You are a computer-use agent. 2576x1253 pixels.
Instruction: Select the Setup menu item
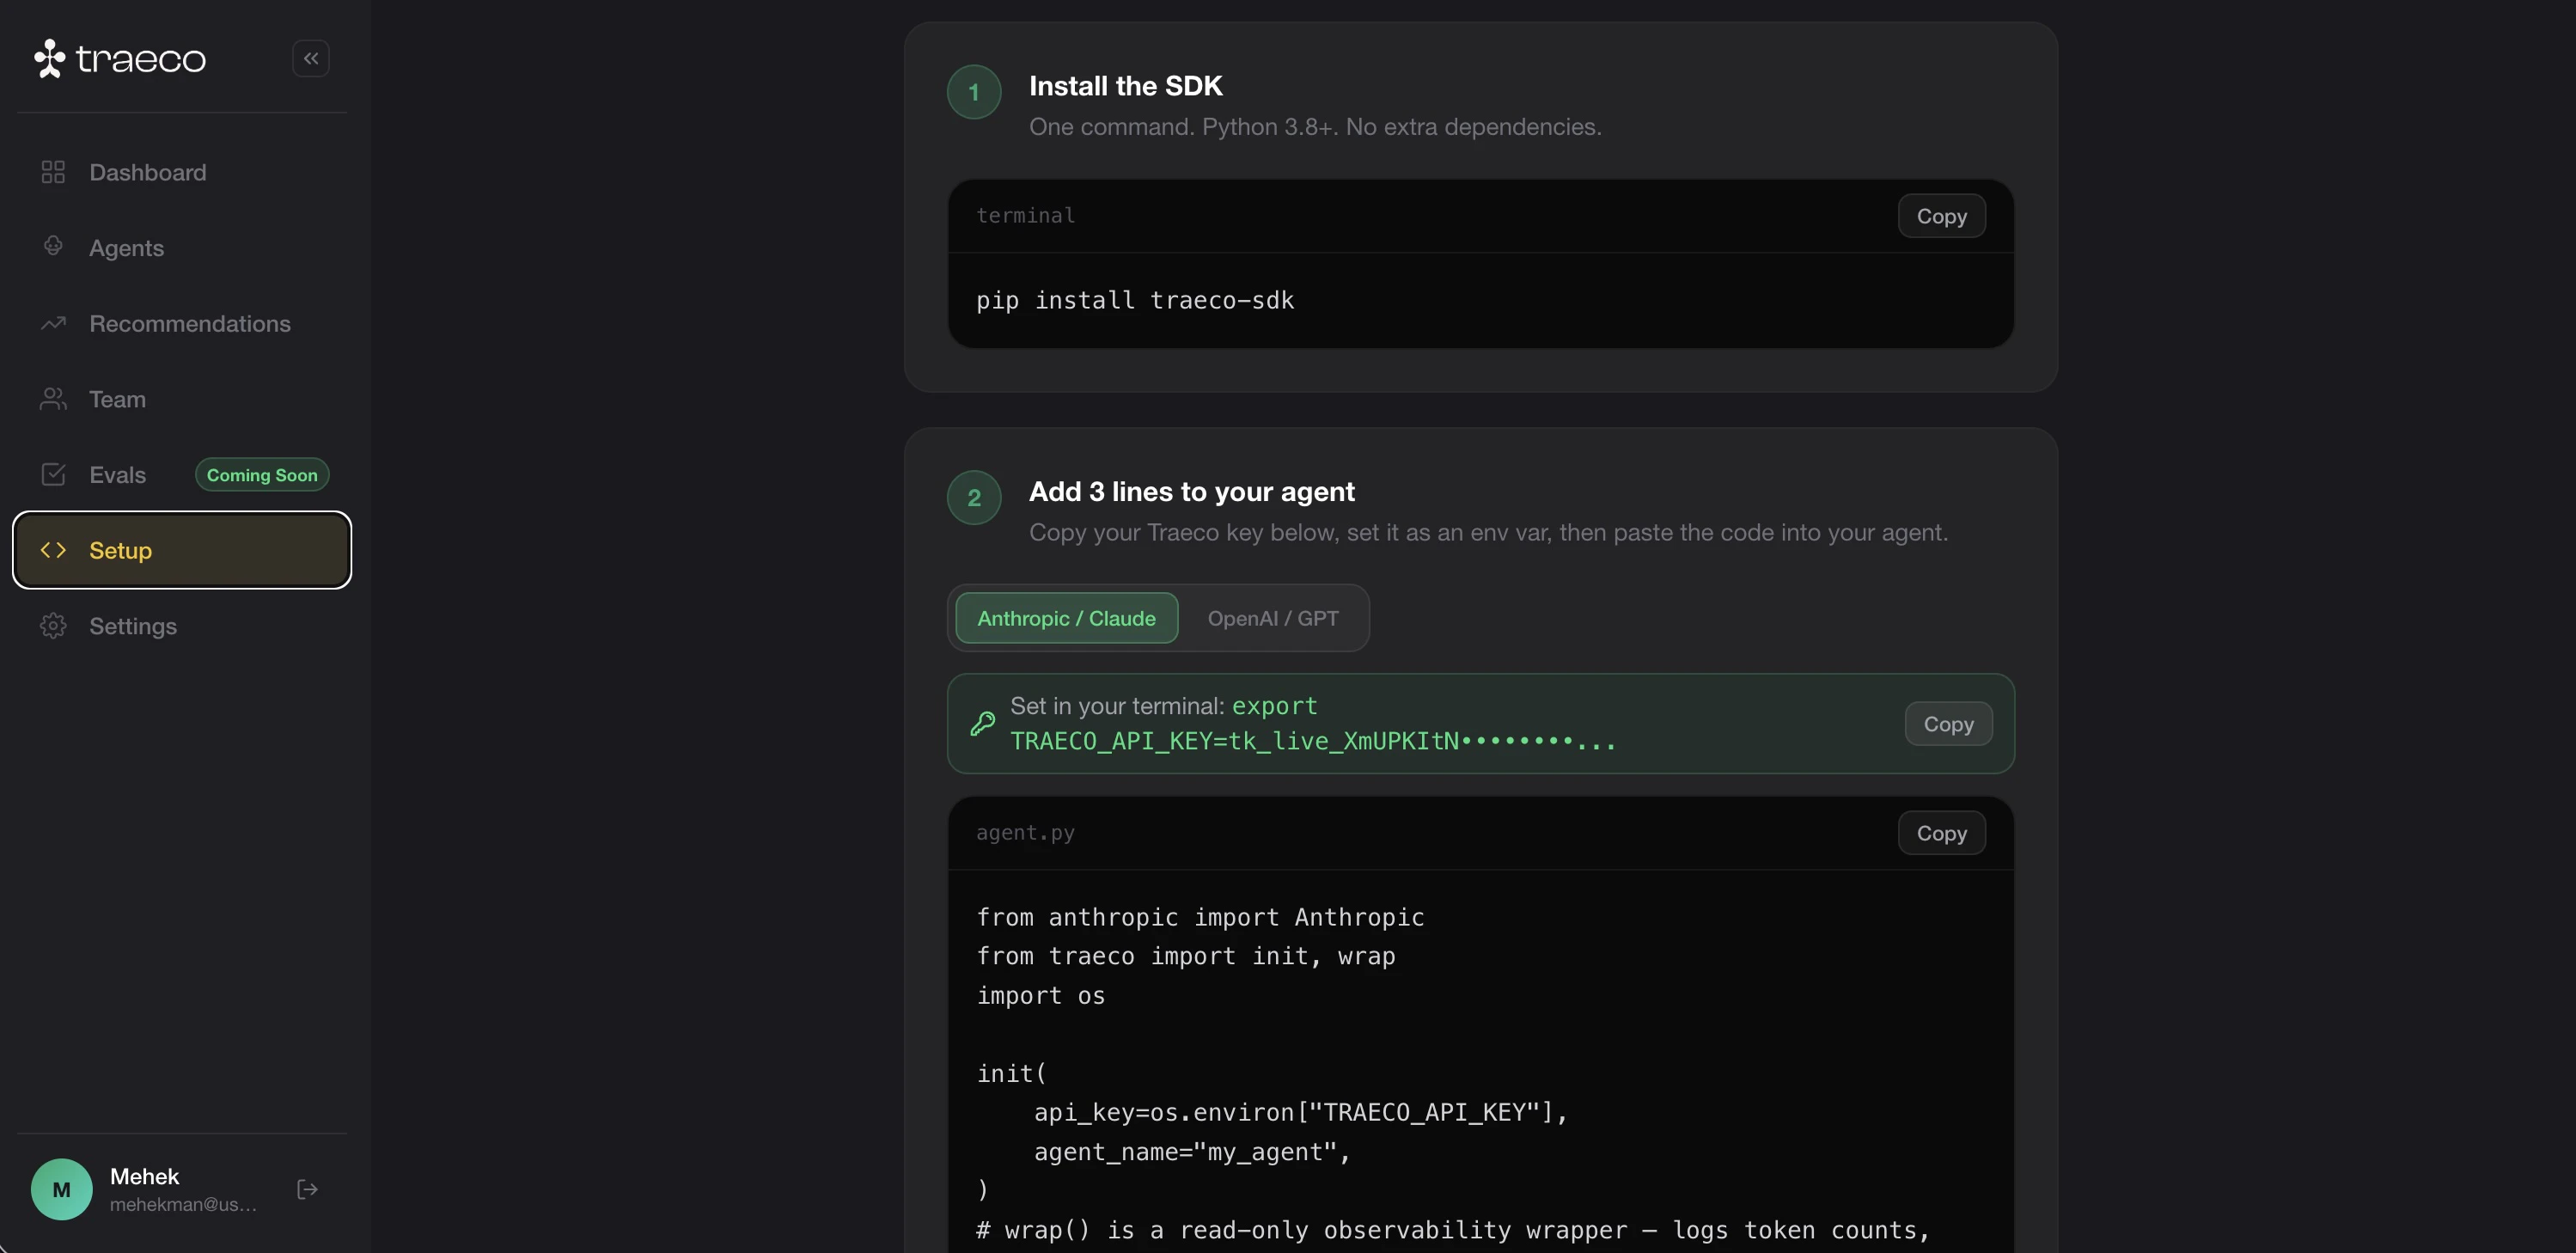tap(182, 550)
